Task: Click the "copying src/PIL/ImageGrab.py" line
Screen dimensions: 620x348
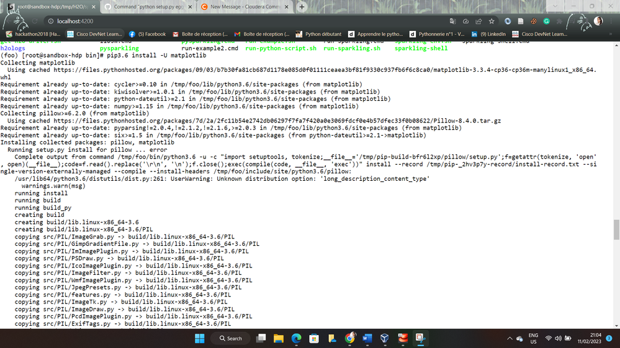Action: (125, 237)
